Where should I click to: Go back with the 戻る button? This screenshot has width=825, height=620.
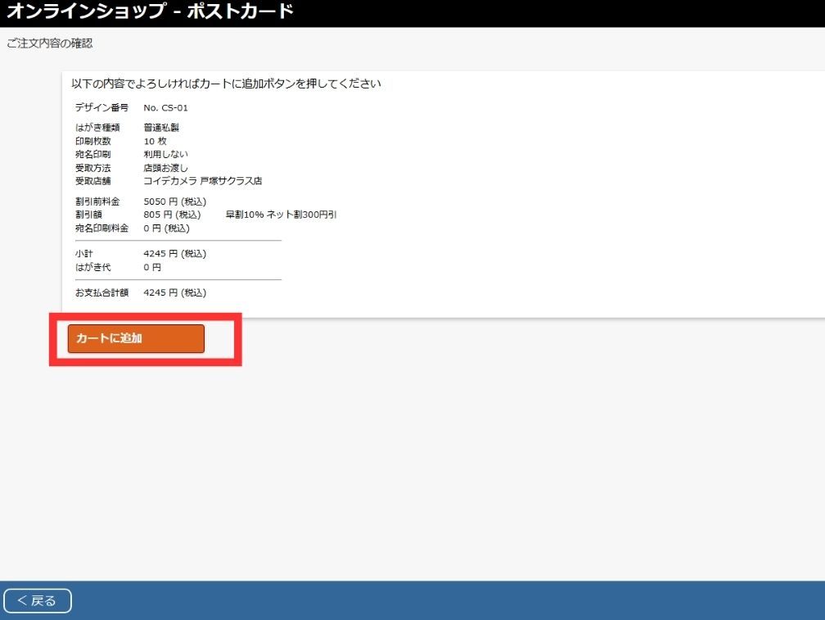pyautogui.click(x=38, y=600)
